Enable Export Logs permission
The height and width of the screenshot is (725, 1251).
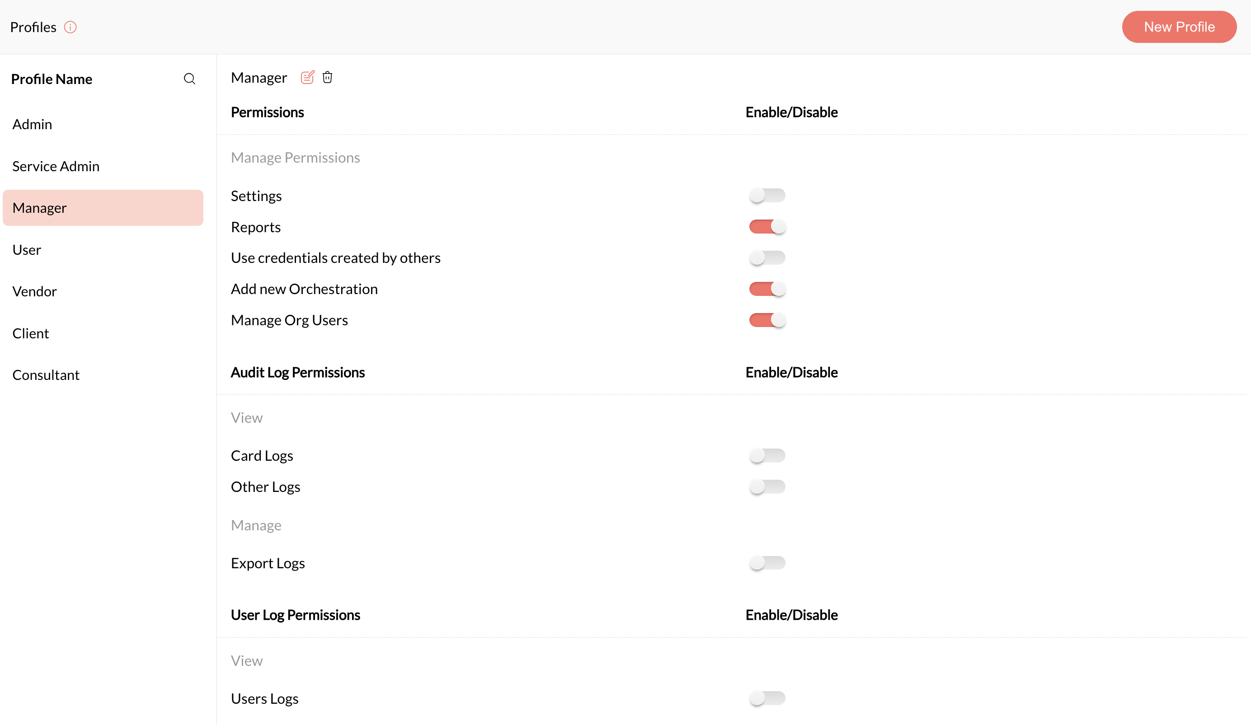pos(767,563)
